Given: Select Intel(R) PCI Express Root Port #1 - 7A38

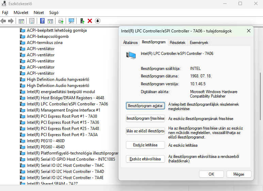Looking at the screenshot, I should [x=62, y=116].
